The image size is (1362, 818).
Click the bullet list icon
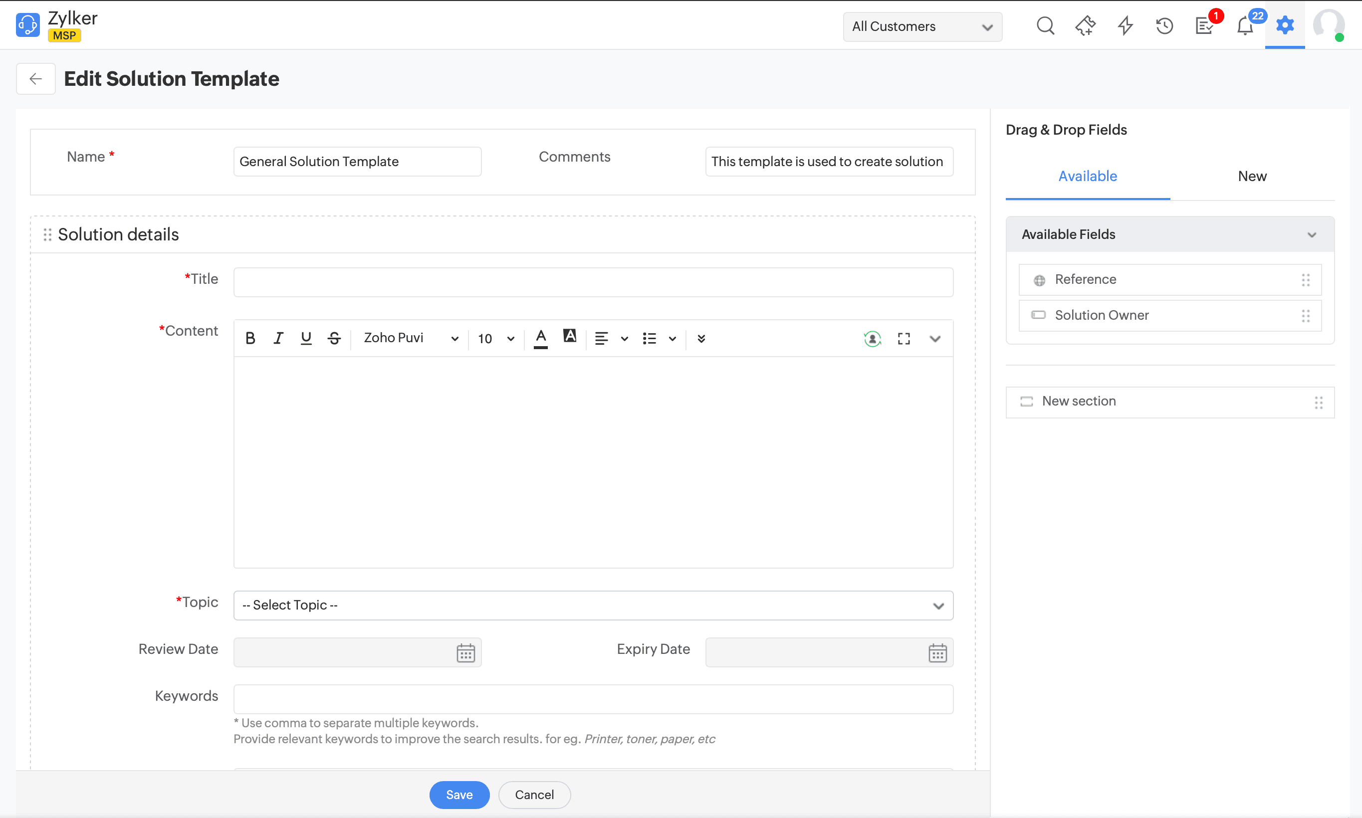point(649,339)
